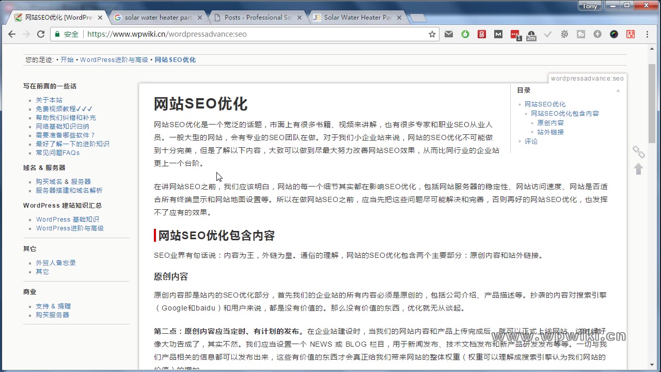
Task: Open sidebar link 常见问题FAQs
Action: coord(58,153)
